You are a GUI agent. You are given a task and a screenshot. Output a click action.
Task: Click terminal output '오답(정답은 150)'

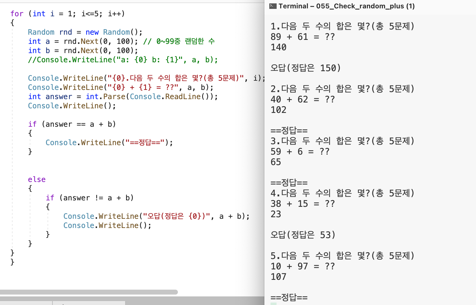(305, 68)
